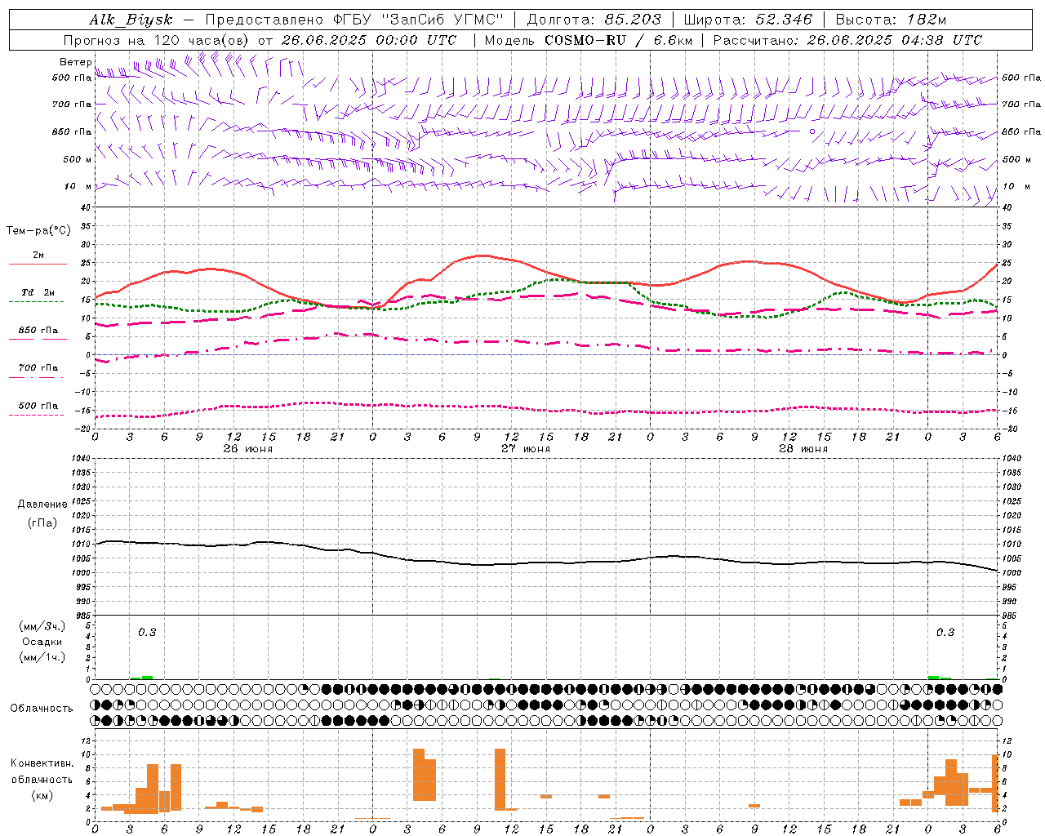Image resolution: width=1045 pixels, height=836 pixels.
Task: Click the left 500 м wind level label
Action: pos(78,159)
